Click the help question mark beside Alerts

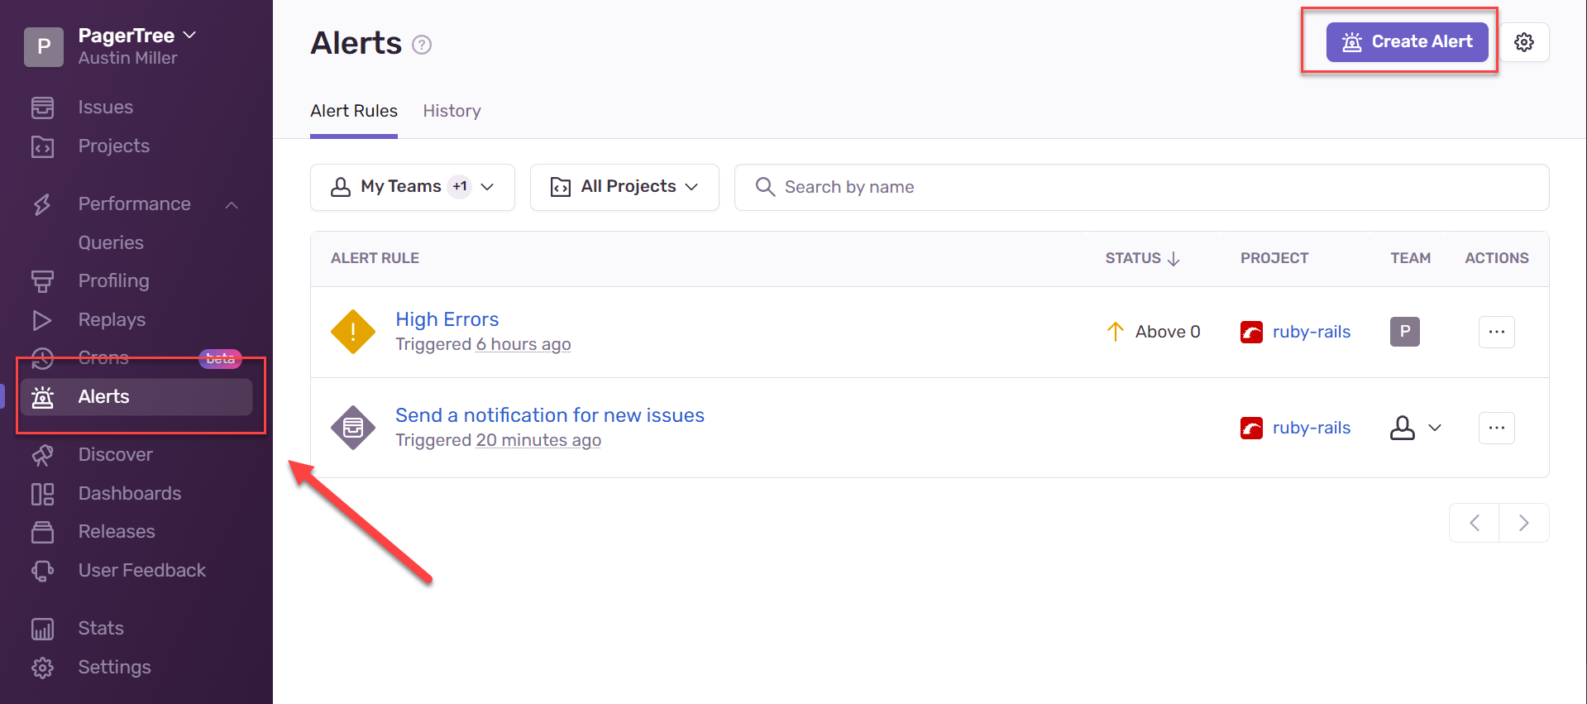pyautogui.click(x=422, y=45)
